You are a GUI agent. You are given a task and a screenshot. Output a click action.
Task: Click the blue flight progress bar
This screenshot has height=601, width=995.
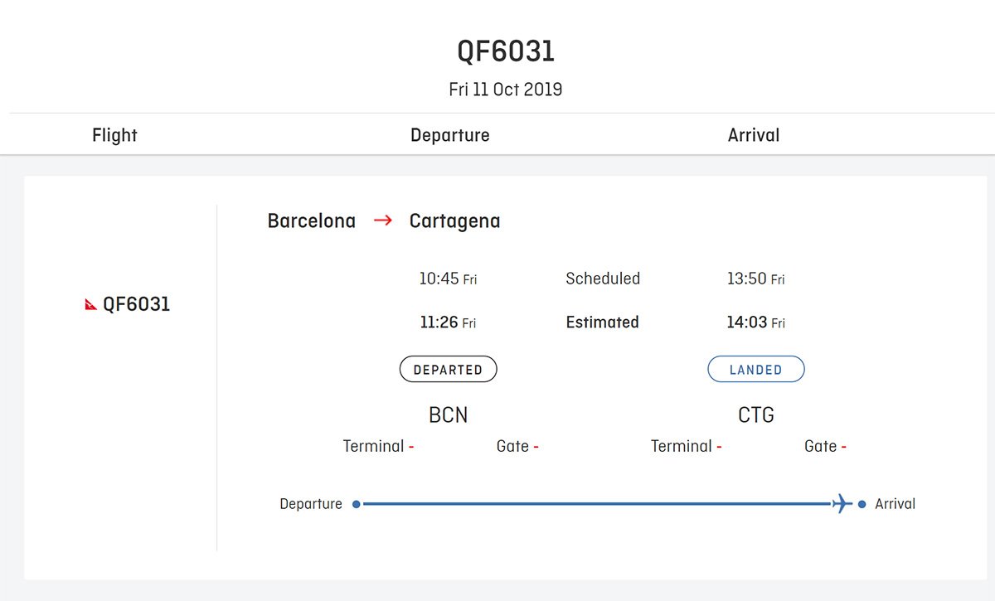pos(597,504)
